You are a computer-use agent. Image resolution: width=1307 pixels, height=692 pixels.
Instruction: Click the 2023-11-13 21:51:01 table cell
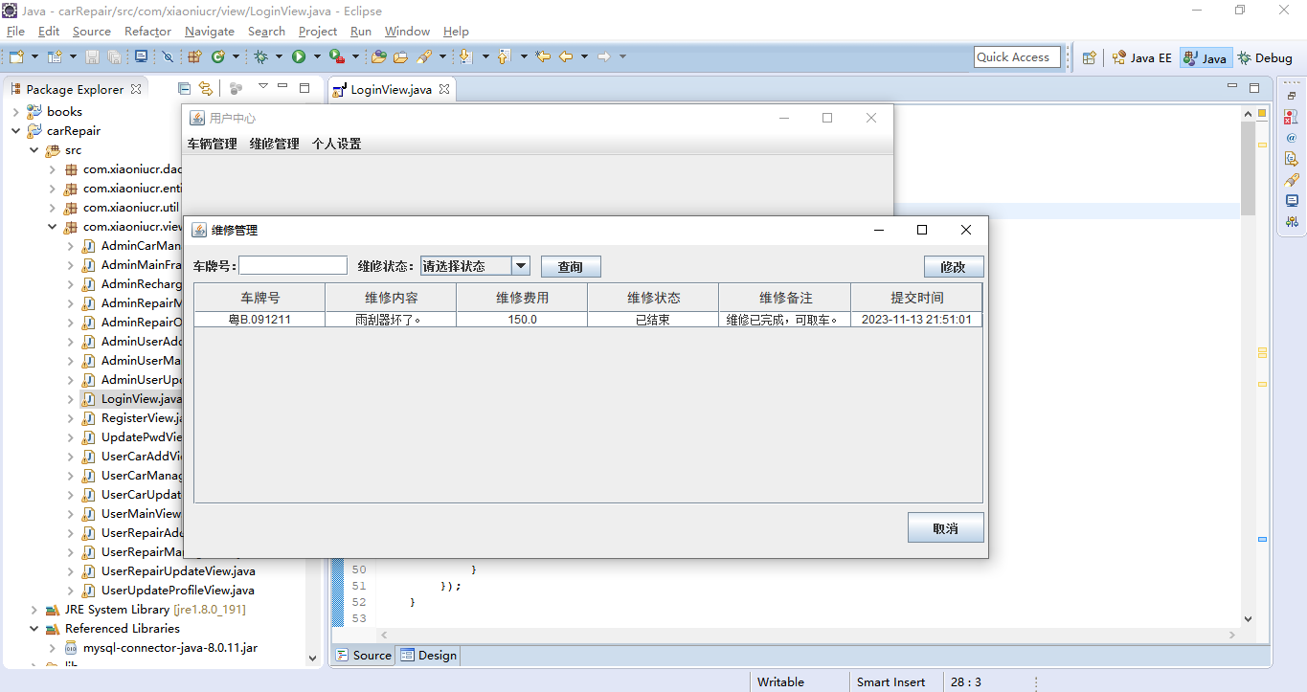click(916, 320)
